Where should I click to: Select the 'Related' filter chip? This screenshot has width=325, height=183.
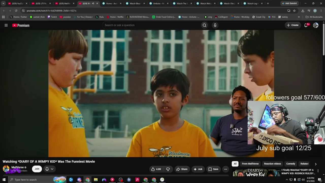(x=304, y=164)
